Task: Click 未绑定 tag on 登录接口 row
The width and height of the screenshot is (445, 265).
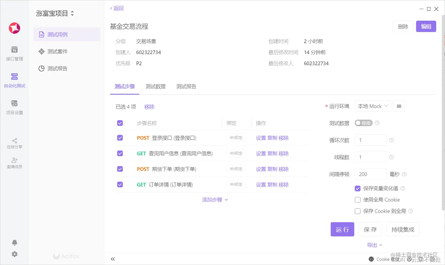Action: [236, 138]
